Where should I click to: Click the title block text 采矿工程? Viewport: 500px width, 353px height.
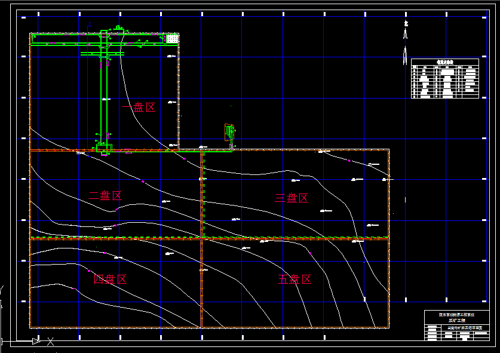coord(456,321)
